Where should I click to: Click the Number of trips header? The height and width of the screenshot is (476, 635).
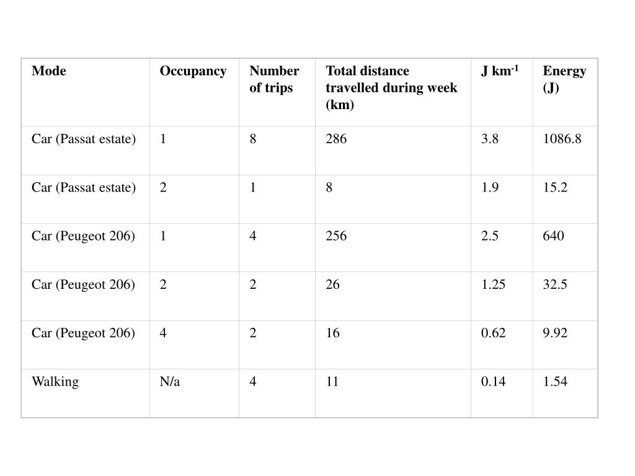tap(274, 79)
